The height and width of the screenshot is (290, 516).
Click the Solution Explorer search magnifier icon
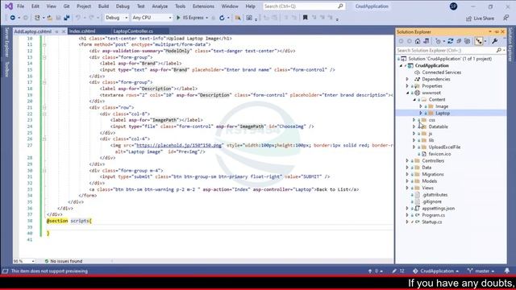click(x=499, y=50)
